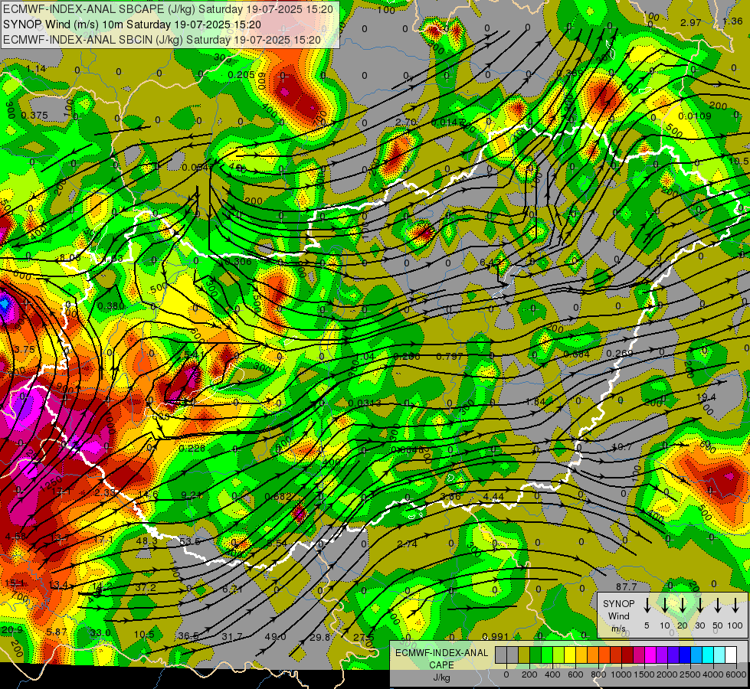The height and width of the screenshot is (689, 750).
Task: Click the 4.44 value on the map
Action: click(x=493, y=496)
